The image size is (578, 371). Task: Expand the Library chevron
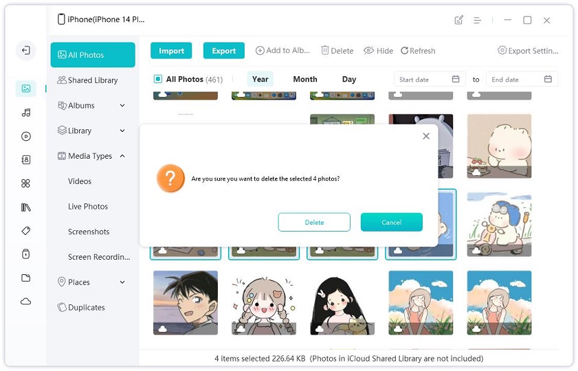click(122, 131)
